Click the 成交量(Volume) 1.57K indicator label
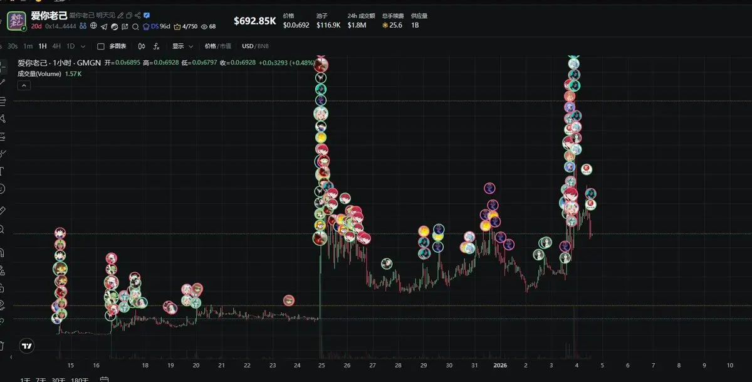 pos(50,74)
